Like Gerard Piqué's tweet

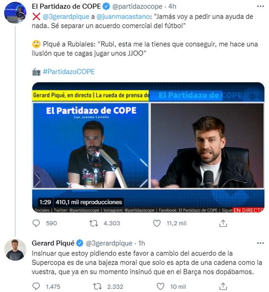click(x=160, y=286)
